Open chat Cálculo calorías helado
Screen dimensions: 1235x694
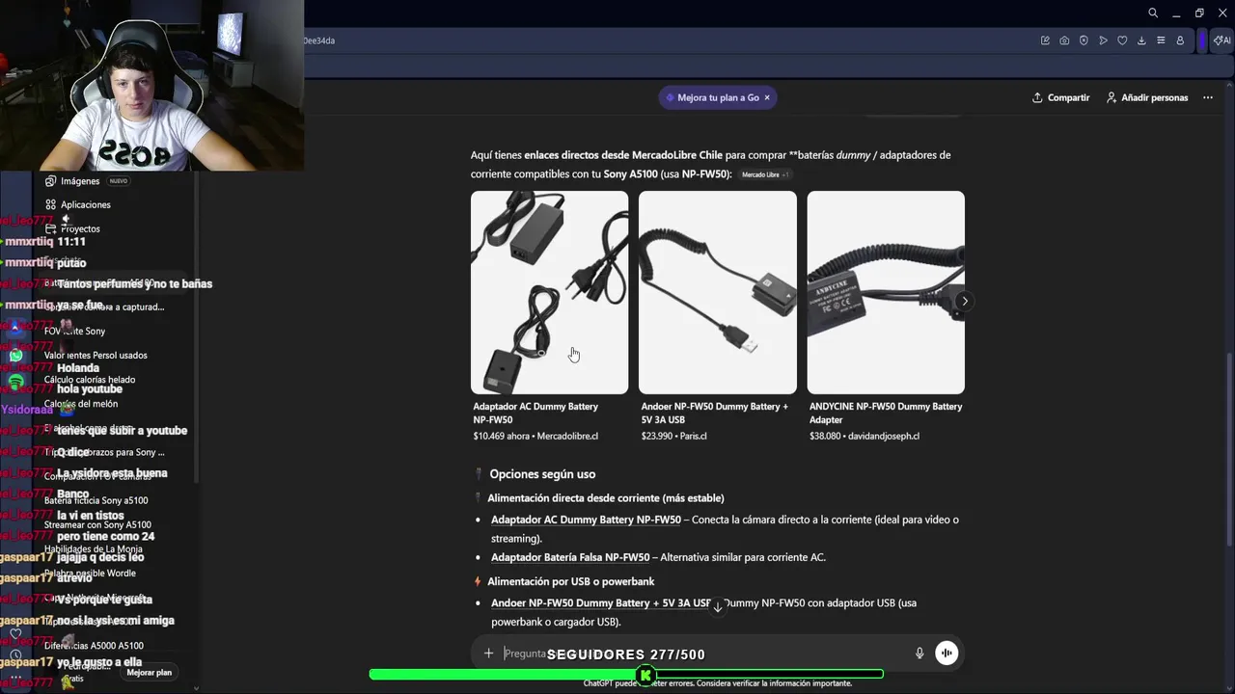(90, 380)
